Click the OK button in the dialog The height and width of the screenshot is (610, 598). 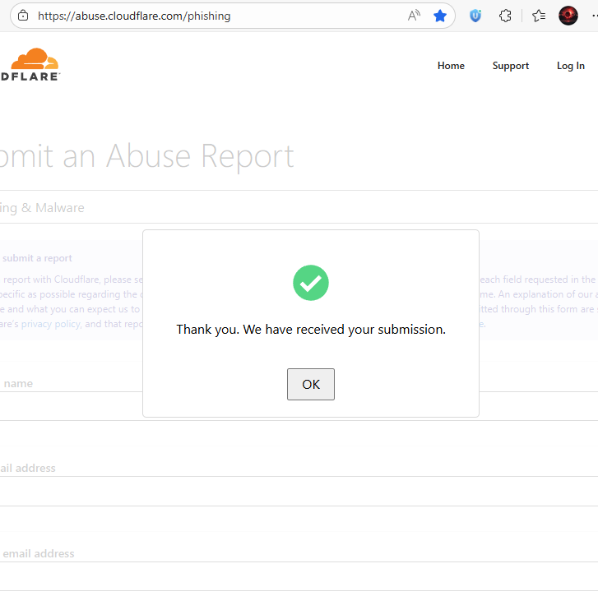pyautogui.click(x=311, y=384)
